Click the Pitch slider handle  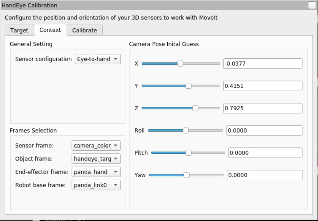pos(188,153)
